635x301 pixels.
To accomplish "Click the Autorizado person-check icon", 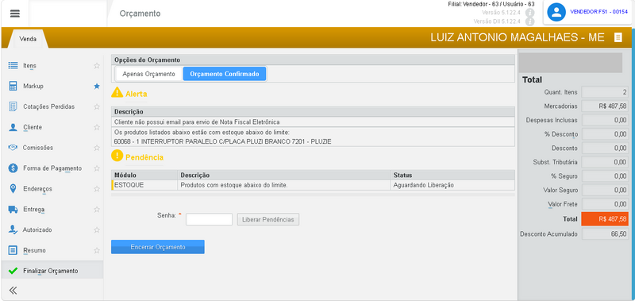I will pos(13,230).
